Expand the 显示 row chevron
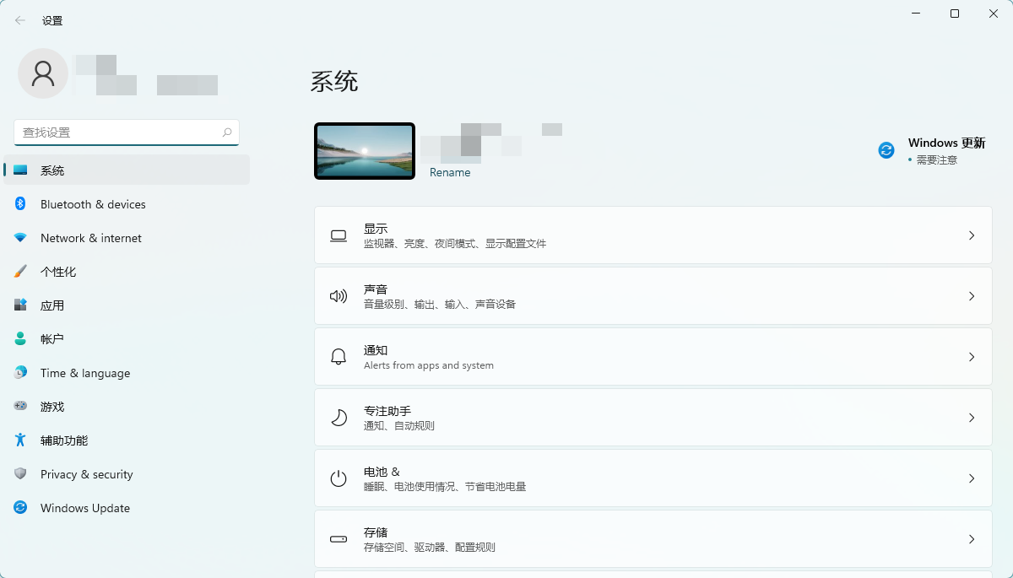Viewport: 1013px width, 578px height. [972, 235]
